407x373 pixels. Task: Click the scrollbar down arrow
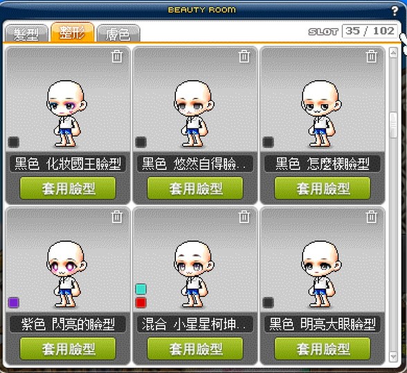point(393,357)
